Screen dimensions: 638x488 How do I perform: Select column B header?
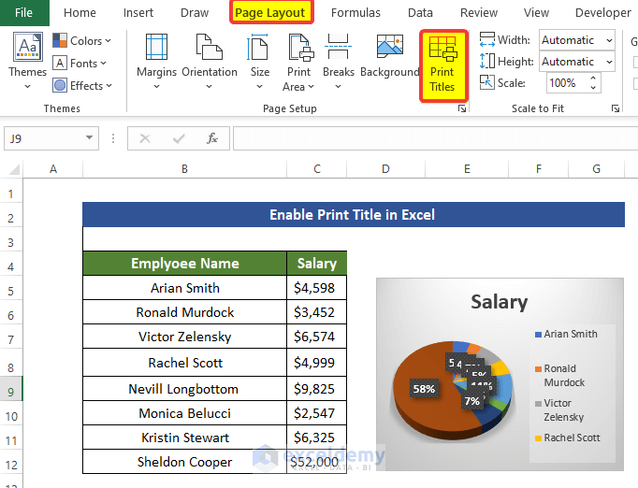184,169
